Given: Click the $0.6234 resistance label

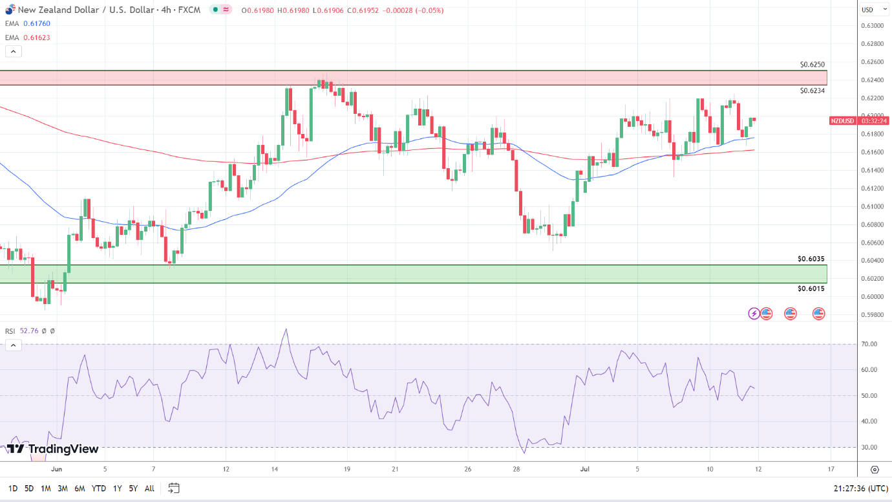Looking at the screenshot, I should [812, 91].
